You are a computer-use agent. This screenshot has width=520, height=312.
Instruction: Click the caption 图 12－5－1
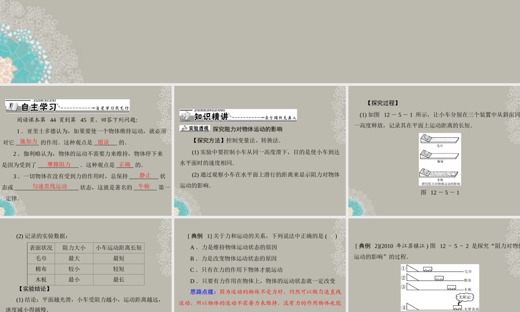[x=440, y=192]
